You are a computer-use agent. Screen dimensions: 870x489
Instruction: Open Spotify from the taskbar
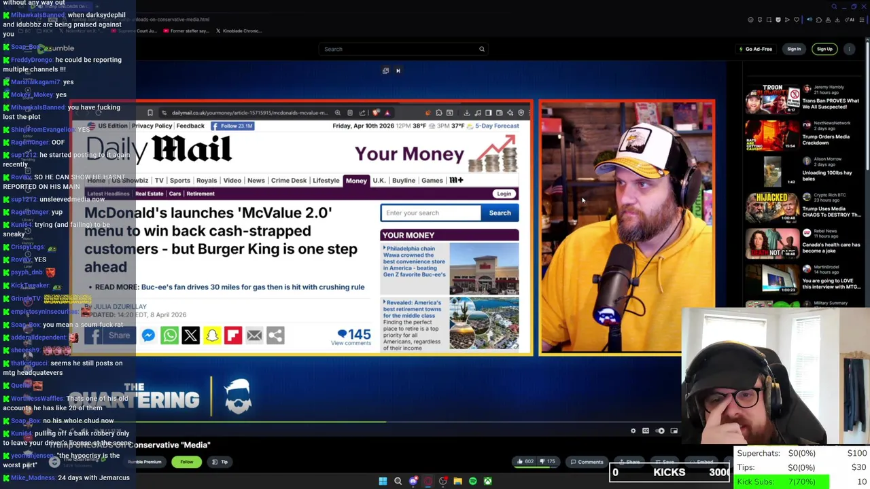472,482
